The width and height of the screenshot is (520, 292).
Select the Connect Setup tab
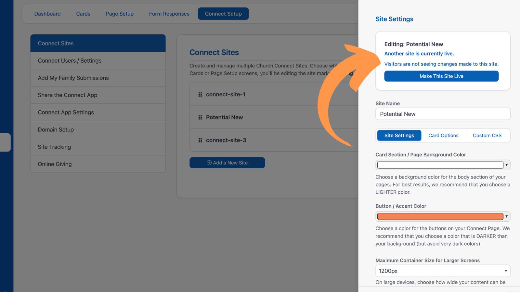(x=223, y=14)
